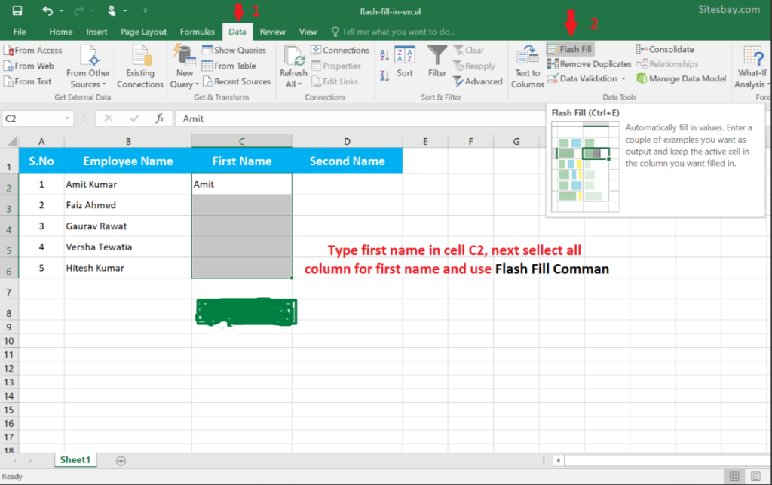Click the Insert Function fx icon
The height and width of the screenshot is (485, 772).
pos(160,118)
